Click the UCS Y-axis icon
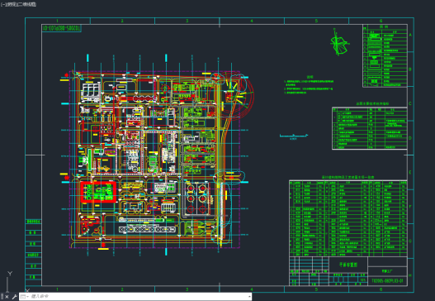435x301 pixels. (x=10, y=274)
